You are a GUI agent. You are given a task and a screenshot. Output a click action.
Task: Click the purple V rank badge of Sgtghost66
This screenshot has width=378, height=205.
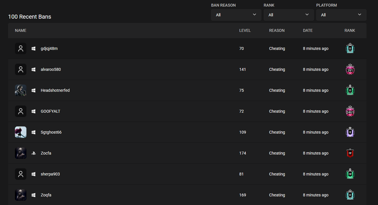350,132
